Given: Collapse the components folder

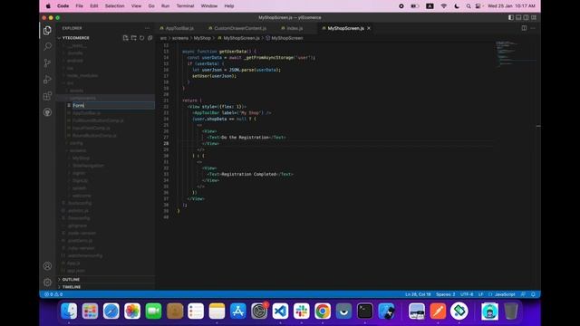Looking at the screenshot, I should point(82,98).
